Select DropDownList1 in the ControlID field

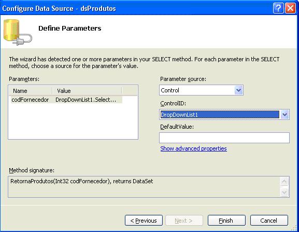point(220,115)
